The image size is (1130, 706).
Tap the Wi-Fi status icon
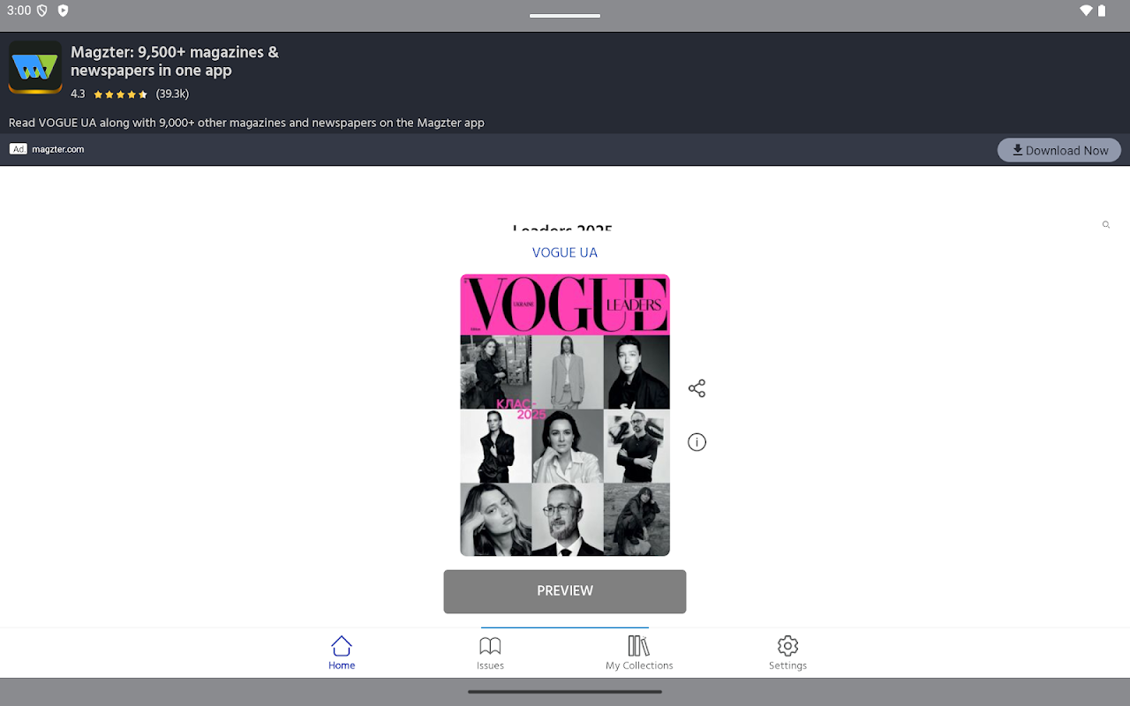pyautogui.click(x=1086, y=11)
